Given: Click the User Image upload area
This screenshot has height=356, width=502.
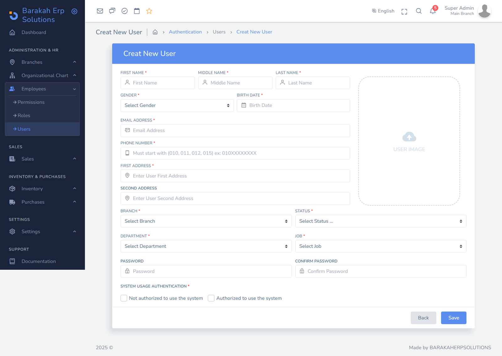Looking at the screenshot, I should pos(409,141).
